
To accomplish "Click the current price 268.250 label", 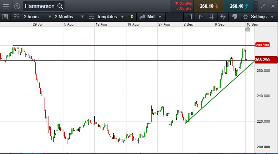I will click(266, 60).
